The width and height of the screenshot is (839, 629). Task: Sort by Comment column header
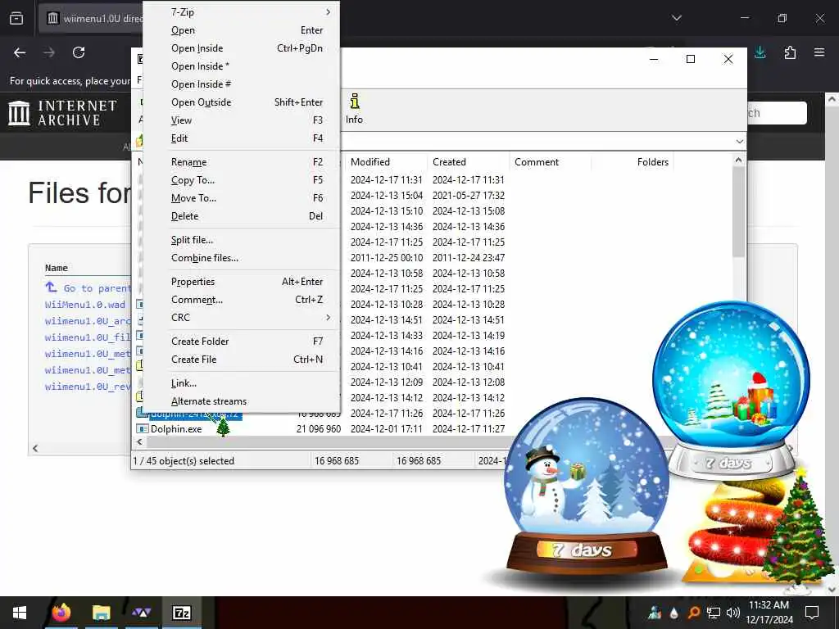(550, 162)
